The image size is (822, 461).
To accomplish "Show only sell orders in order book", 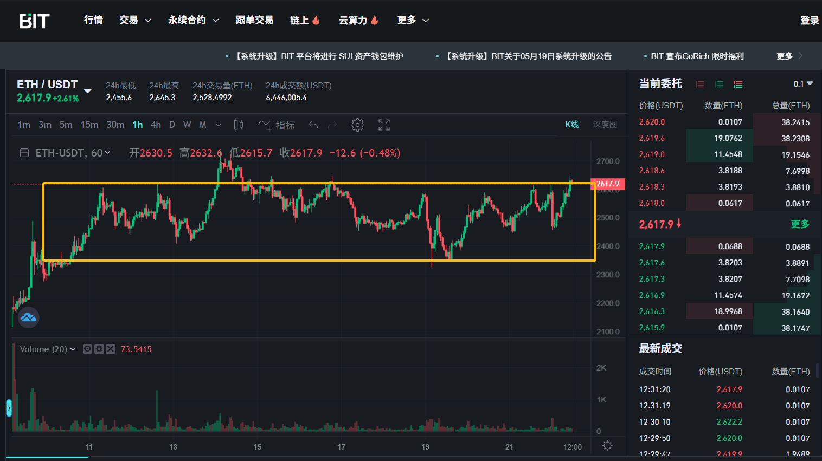I will tap(700, 84).
